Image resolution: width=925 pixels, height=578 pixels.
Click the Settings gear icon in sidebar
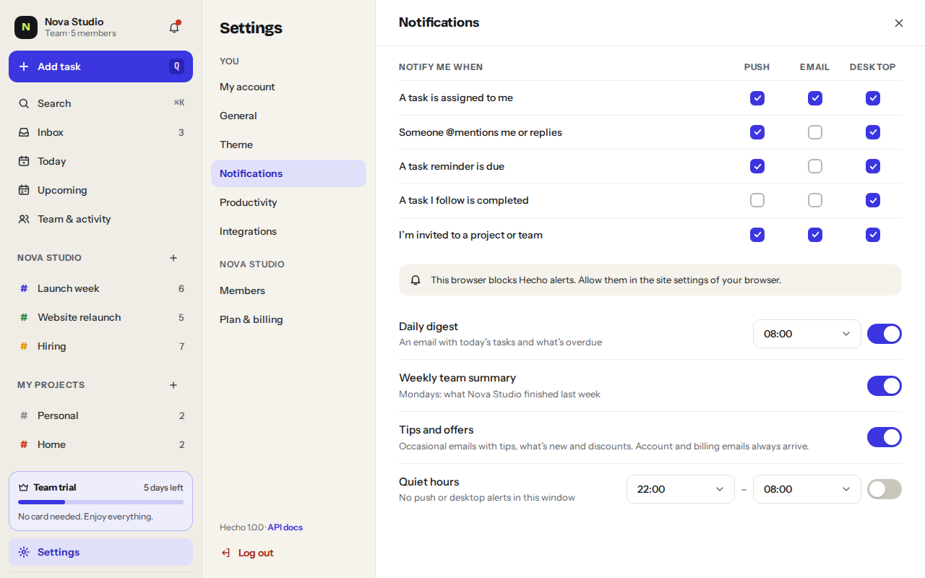coord(24,552)
